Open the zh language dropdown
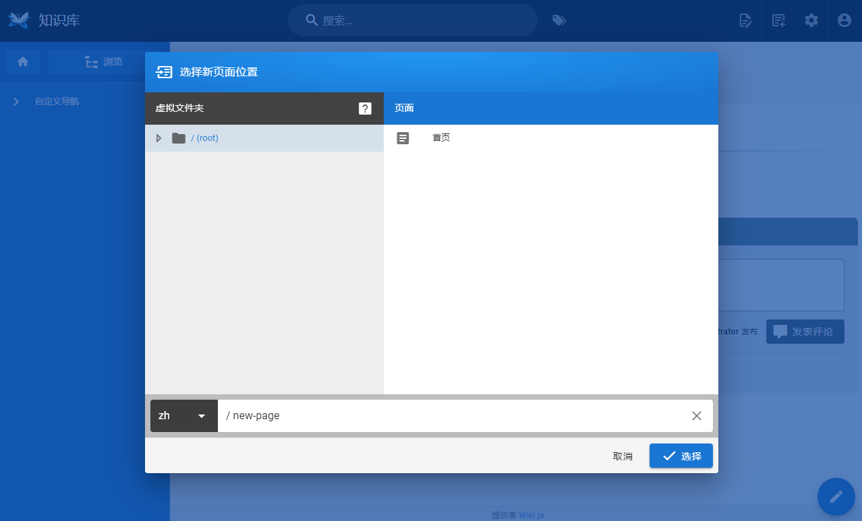The height and width of the screenshot is (521, 862). pyautogui.click(x=183, y=416)
